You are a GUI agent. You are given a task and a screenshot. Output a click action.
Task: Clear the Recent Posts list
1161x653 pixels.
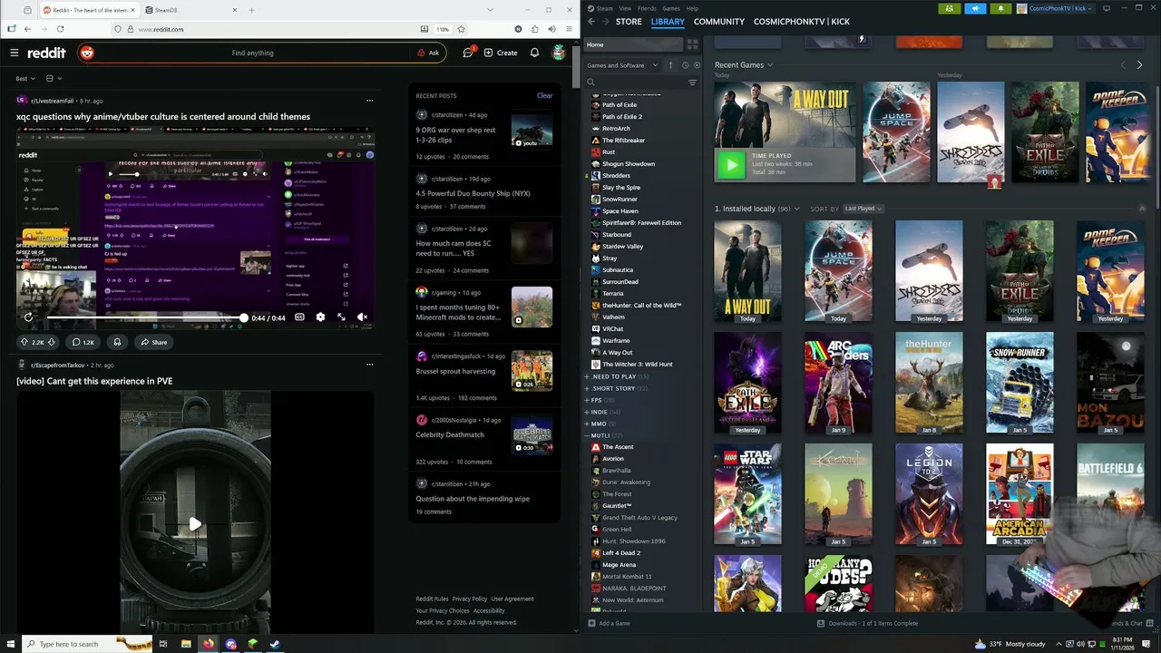tap(544, 95)
